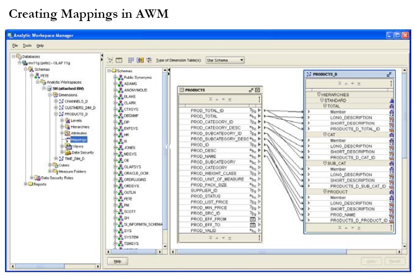Open the Type of Dimension Table dropdown
Viewport: 414px width, 276px height.
click(242, 60)
